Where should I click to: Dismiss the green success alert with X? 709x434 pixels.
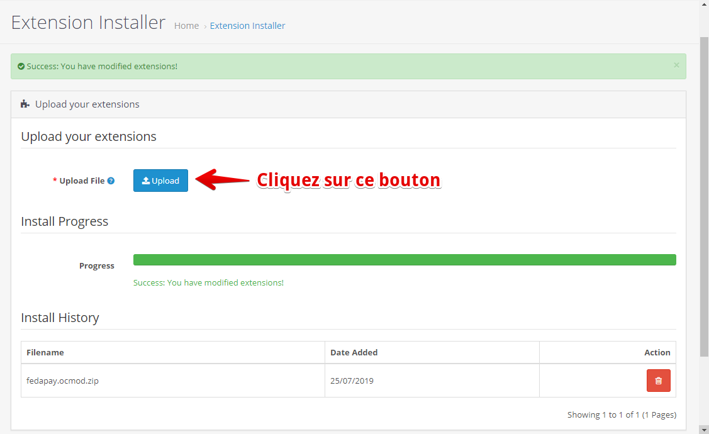pos(676,65)
